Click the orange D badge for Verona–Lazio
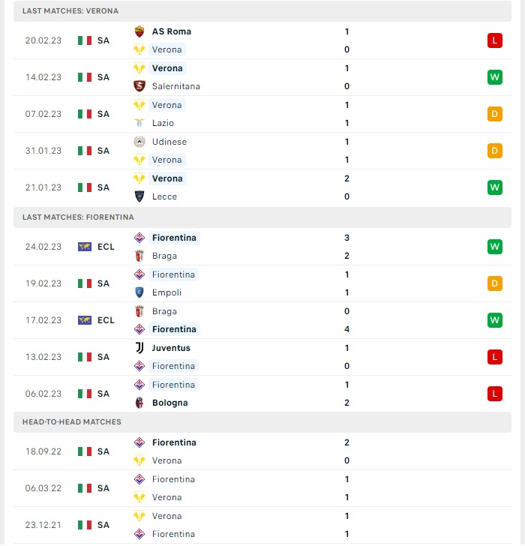This screenshot has height=546, width=525. click(495, 114)
